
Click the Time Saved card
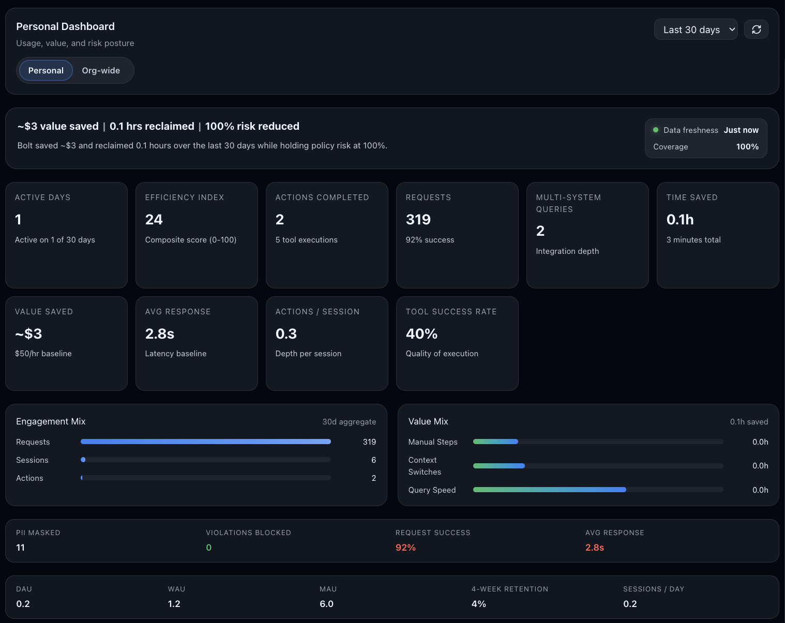coord(718,235)
